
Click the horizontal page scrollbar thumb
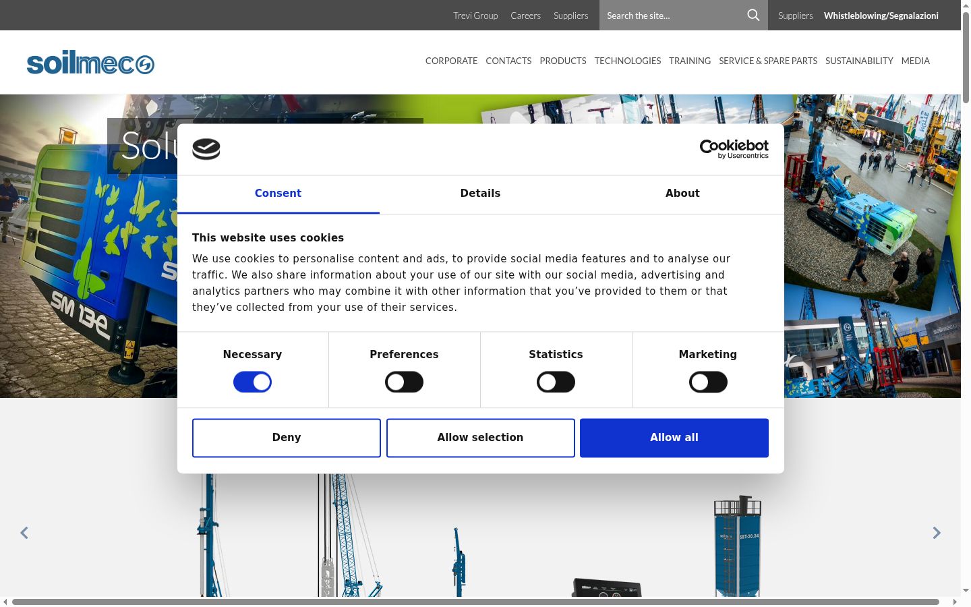(x=475, y=602)
